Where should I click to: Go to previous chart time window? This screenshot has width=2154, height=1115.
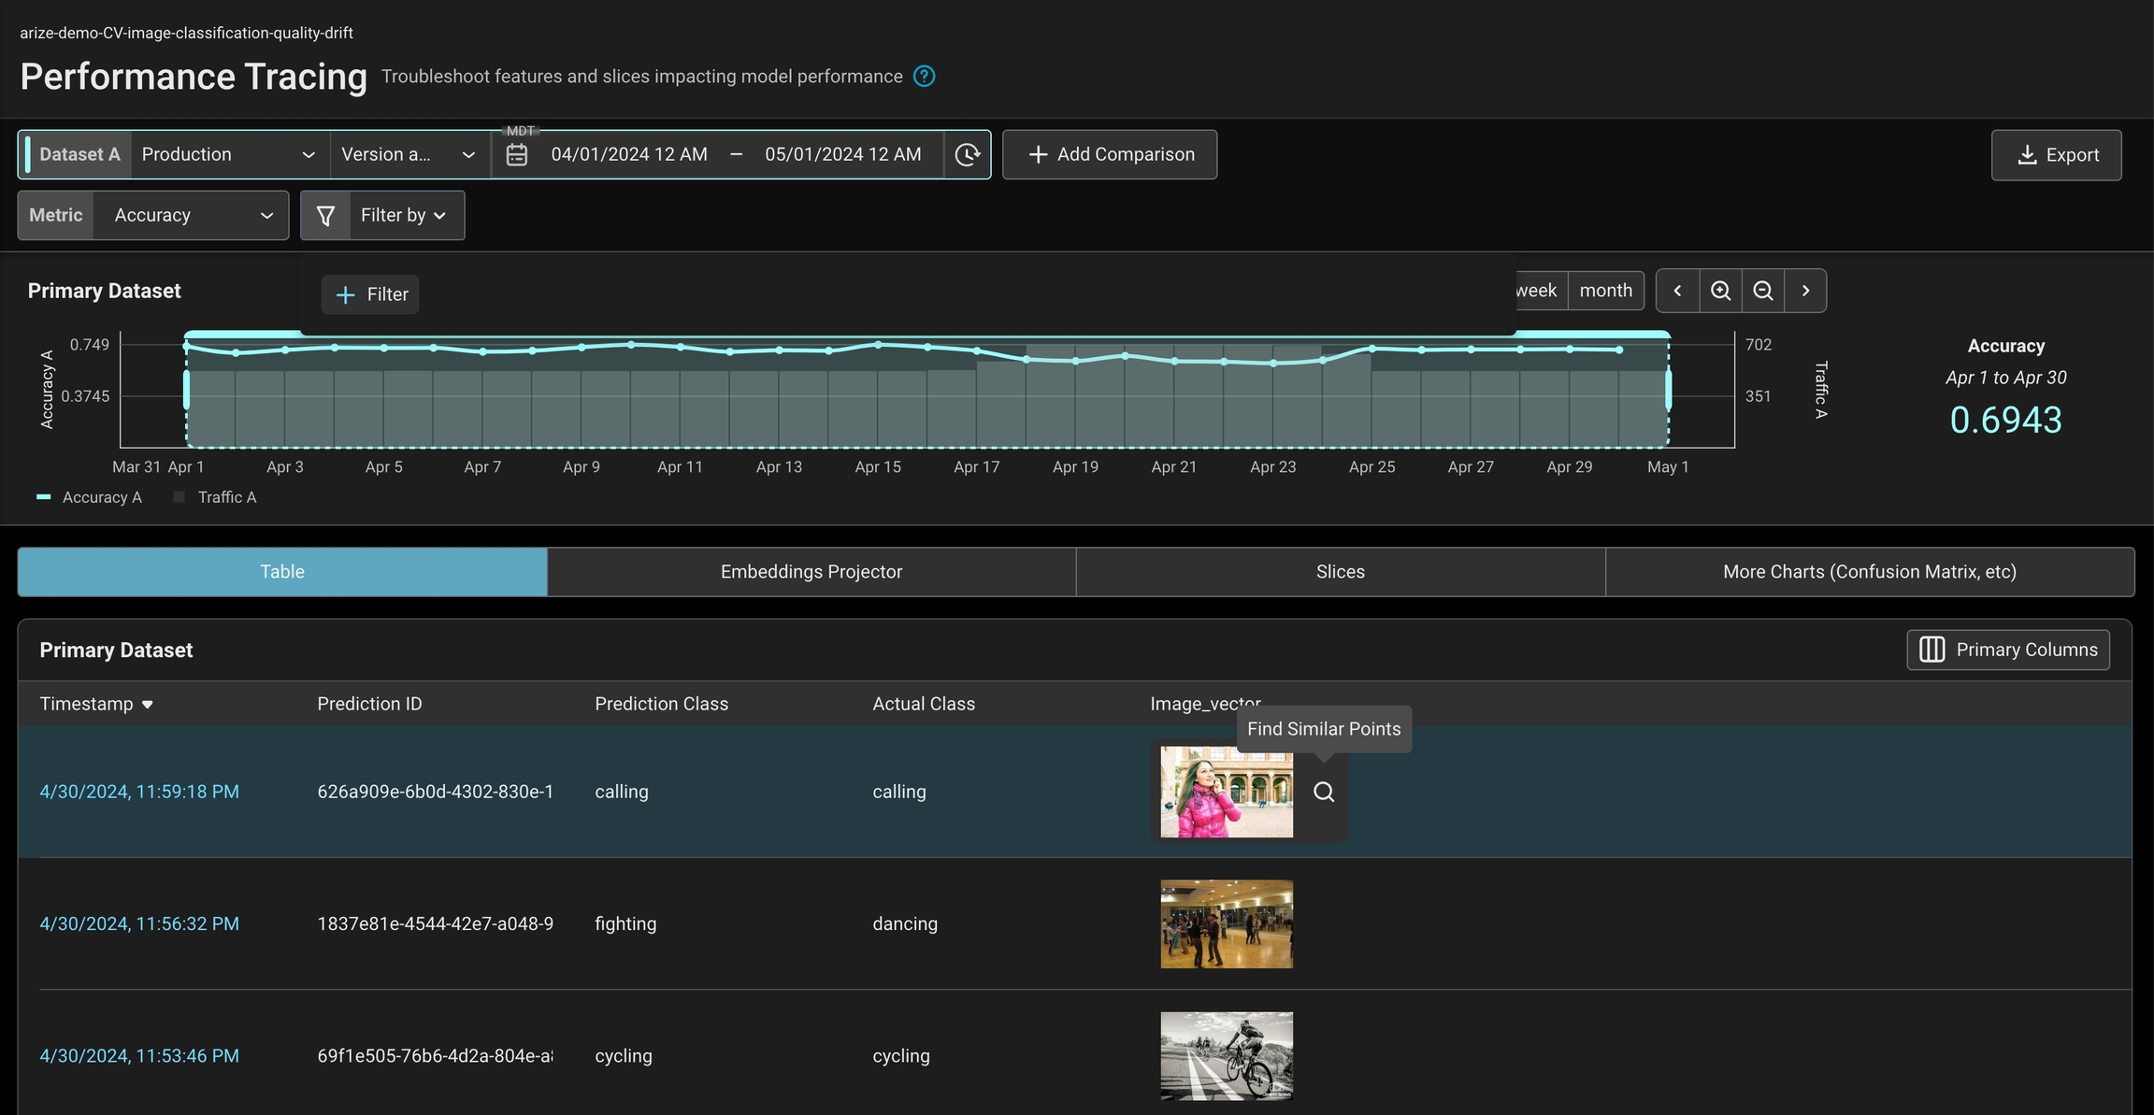tap(1678, 291)
